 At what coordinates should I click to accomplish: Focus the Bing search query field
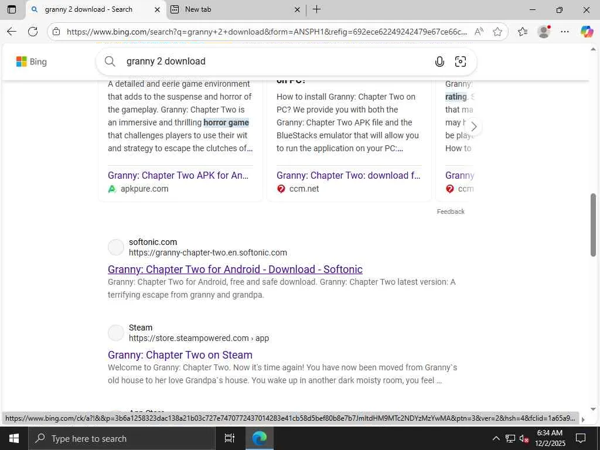pyautogui.click(x=275, y=61)
